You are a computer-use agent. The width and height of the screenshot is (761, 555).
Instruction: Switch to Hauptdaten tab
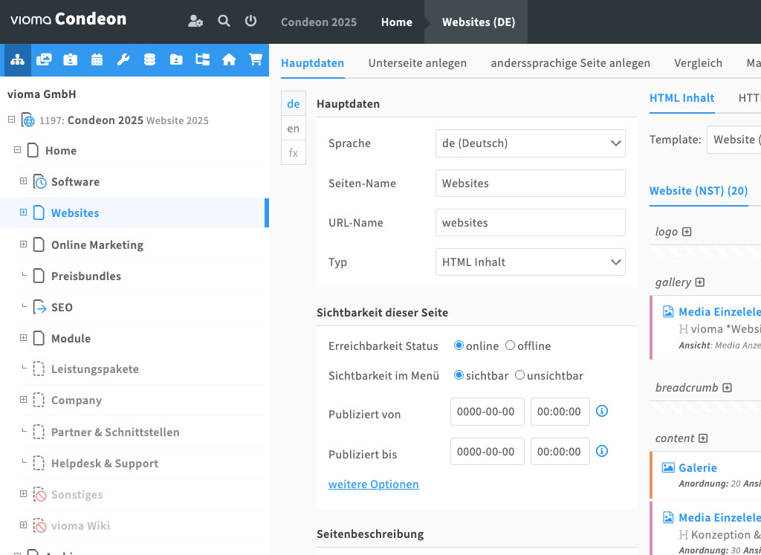(x=313, y=63)
